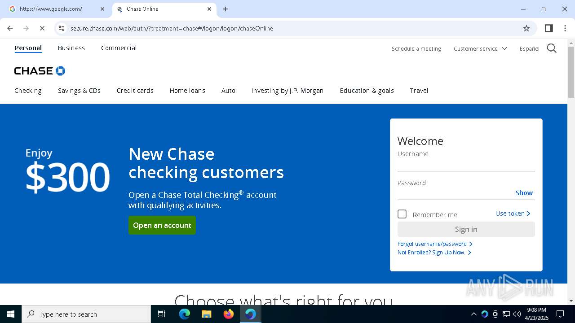This screenshot has width=575, height=323.
Task: Open Savings & CDs menu
Action: [x=79, y=91]
